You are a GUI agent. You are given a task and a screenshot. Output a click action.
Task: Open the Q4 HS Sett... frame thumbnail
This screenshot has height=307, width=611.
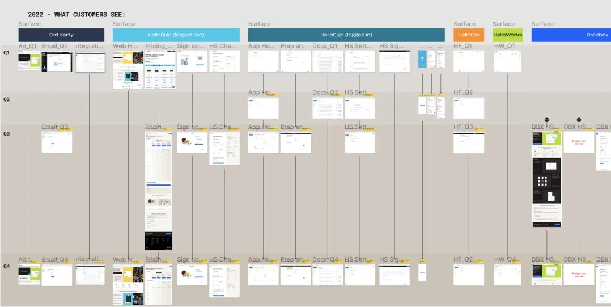click(x=360, y=275)
